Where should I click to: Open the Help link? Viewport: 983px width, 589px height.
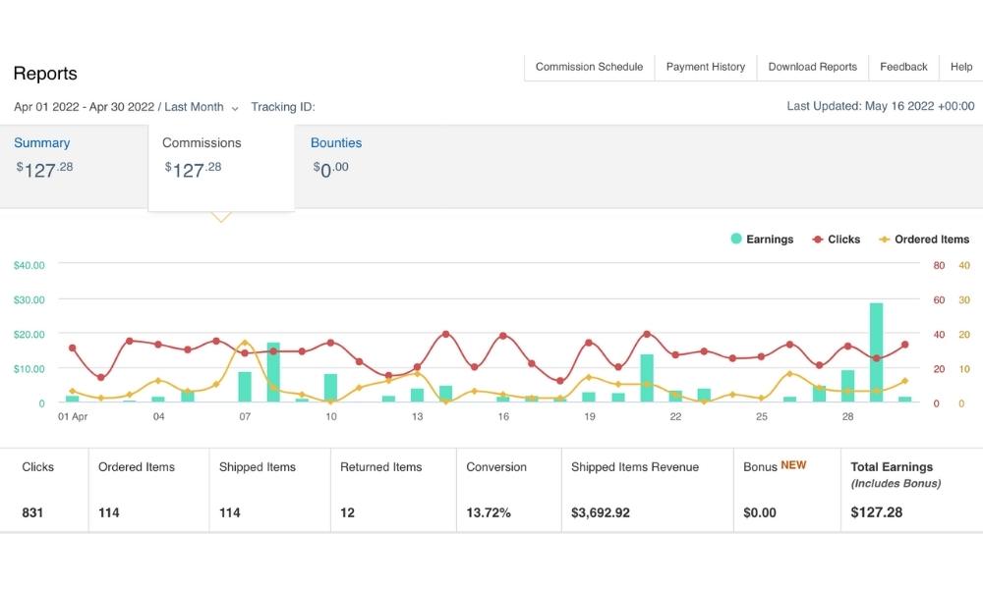point(961,67)
